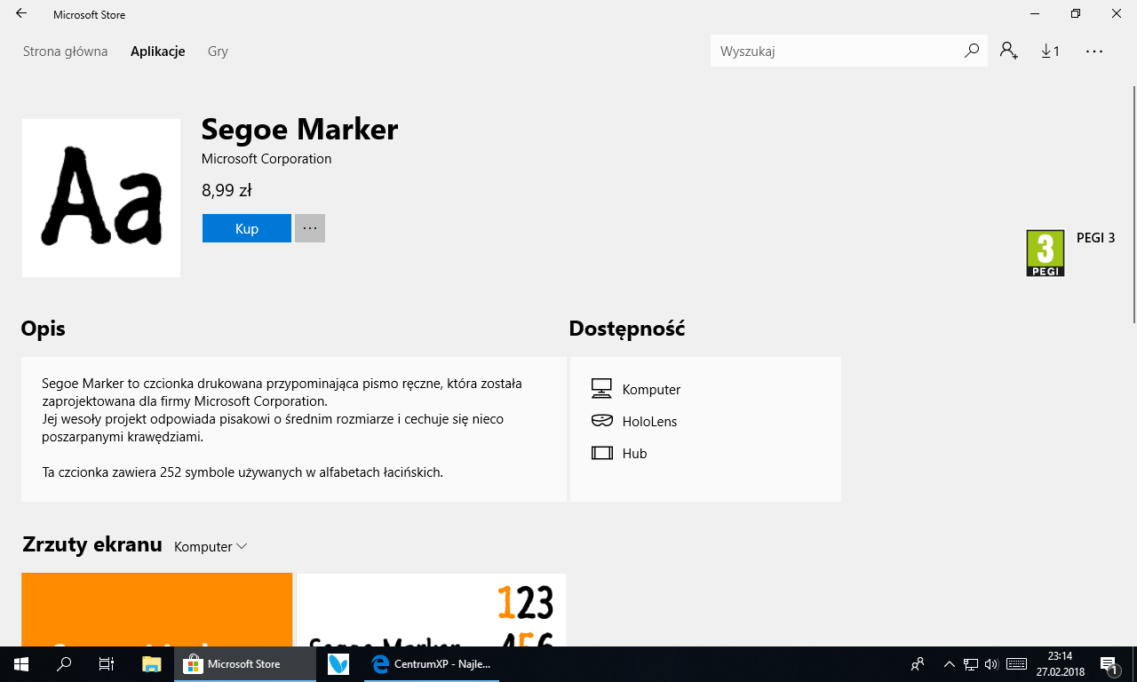Viewport: 1137px width, 682px height.
Task: Open the white numbers screenshot thumbnail
Action: pos(431,609)
